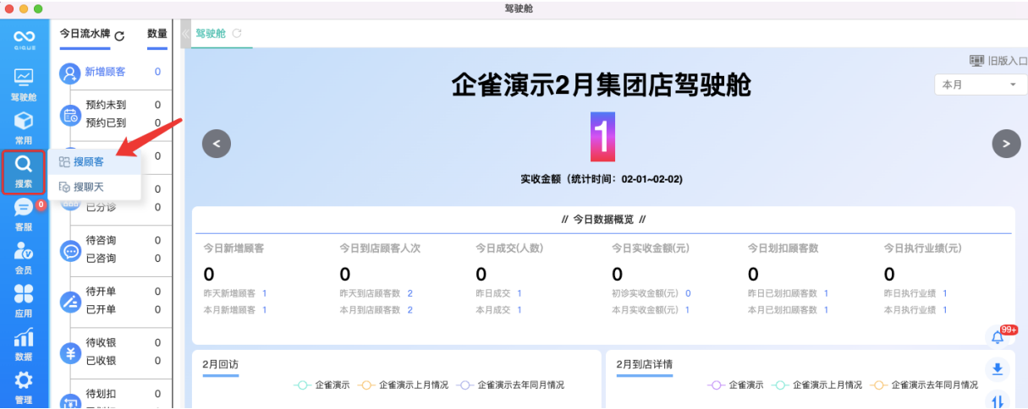Toggle 企雀演示去年同月情况 legend in 2月到店详情 chart
Screen dimensions: 1028x409
[924, 384]
